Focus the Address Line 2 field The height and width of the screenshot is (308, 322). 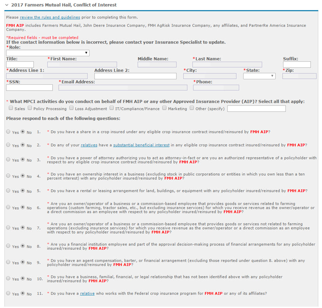coord(135,76)
